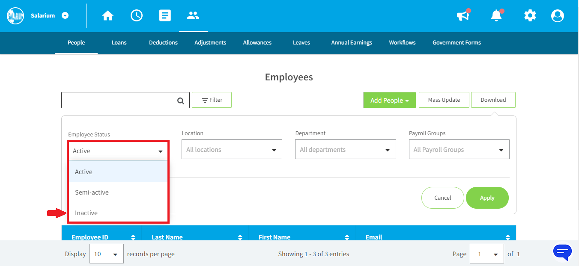Open the settings gear icon

click(530, 16)
